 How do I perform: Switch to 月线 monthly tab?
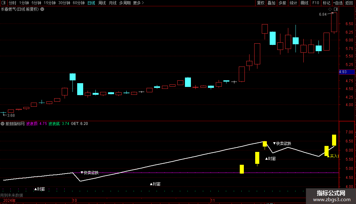[112, 3]
